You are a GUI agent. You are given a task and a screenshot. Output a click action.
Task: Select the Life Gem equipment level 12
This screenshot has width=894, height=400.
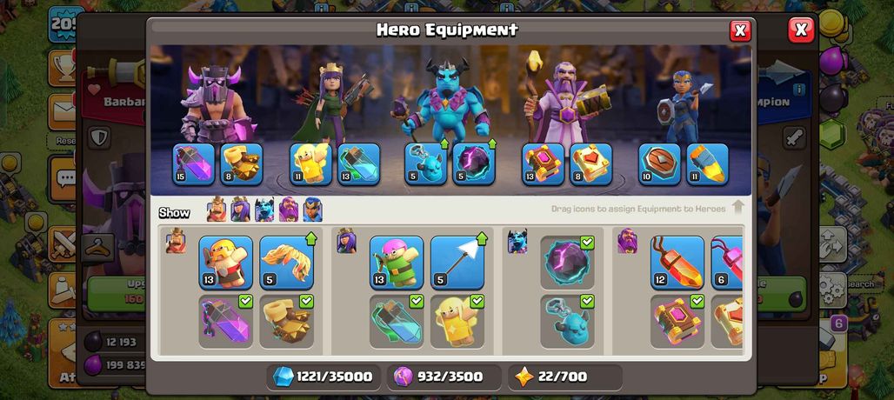tap(677, 263)
